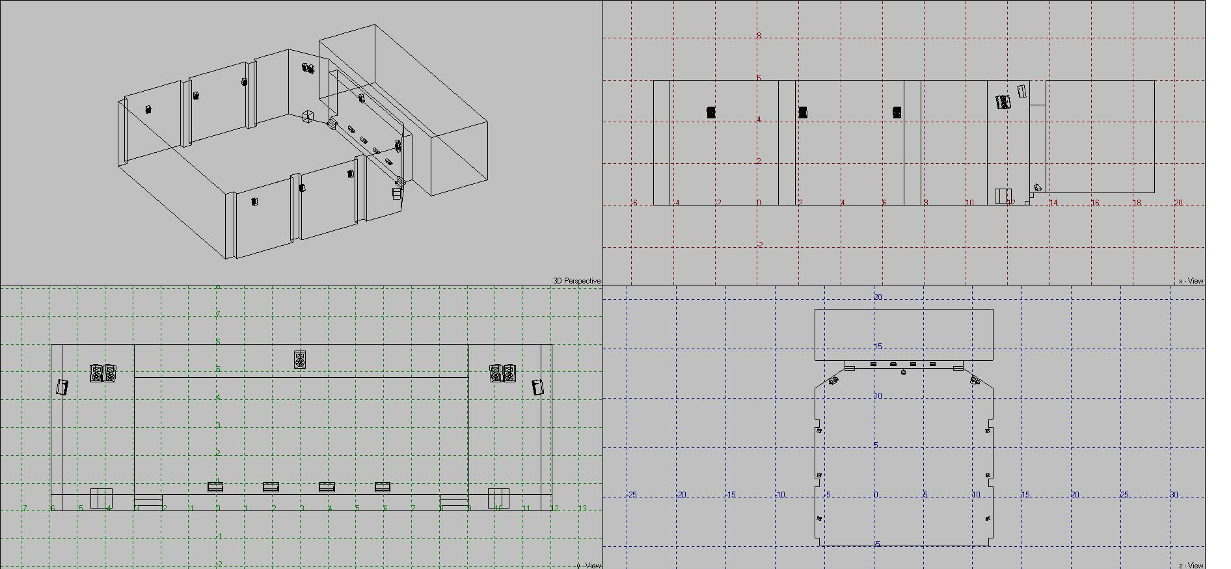This screenshot has height=569, width=1231.
Task: Select third floor monitor above 4 in y-View
Action: click(327, 486)
